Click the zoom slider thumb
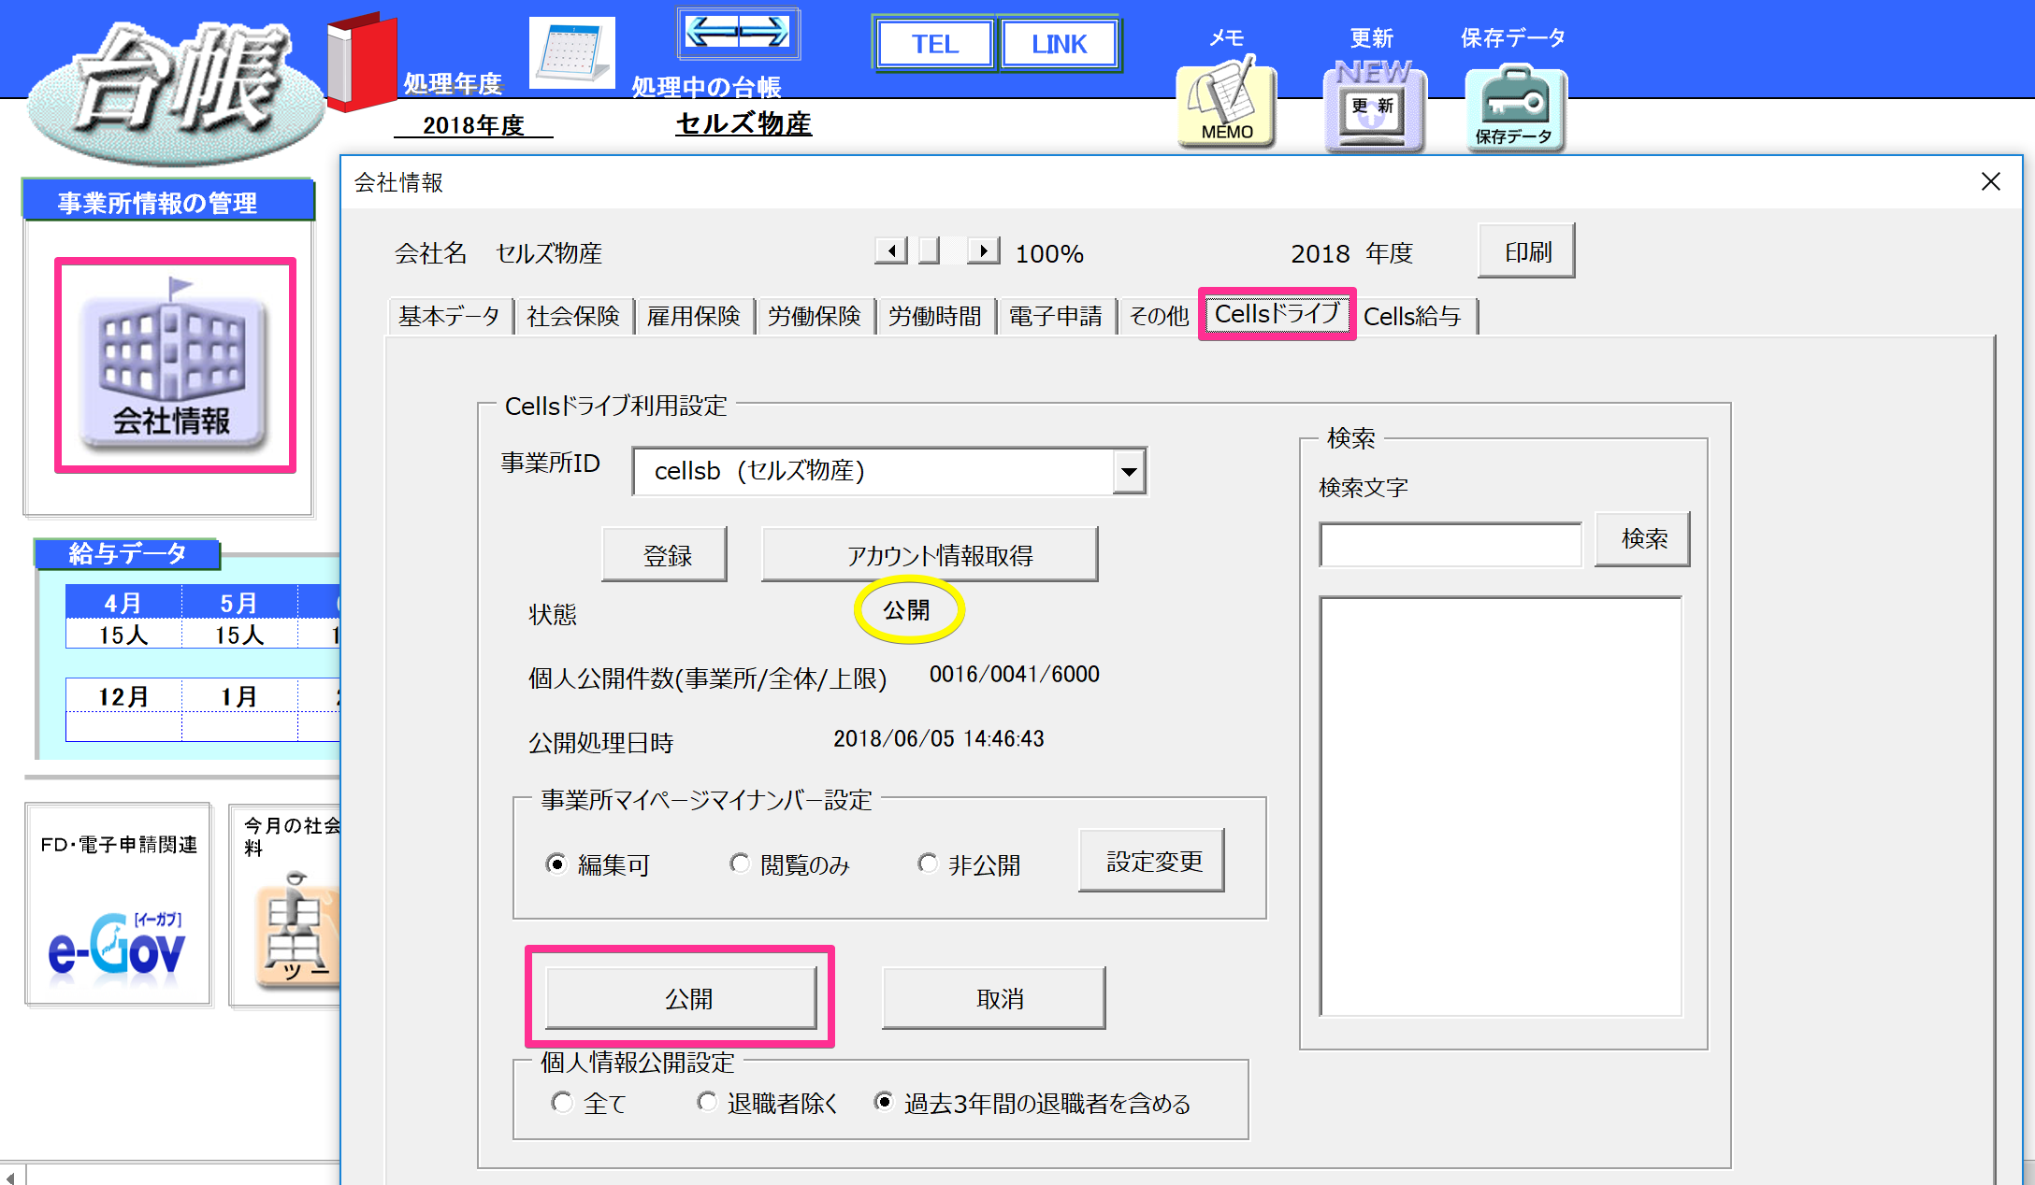Viewport: 2035px width, 1185px height. (x=929, y=250)
